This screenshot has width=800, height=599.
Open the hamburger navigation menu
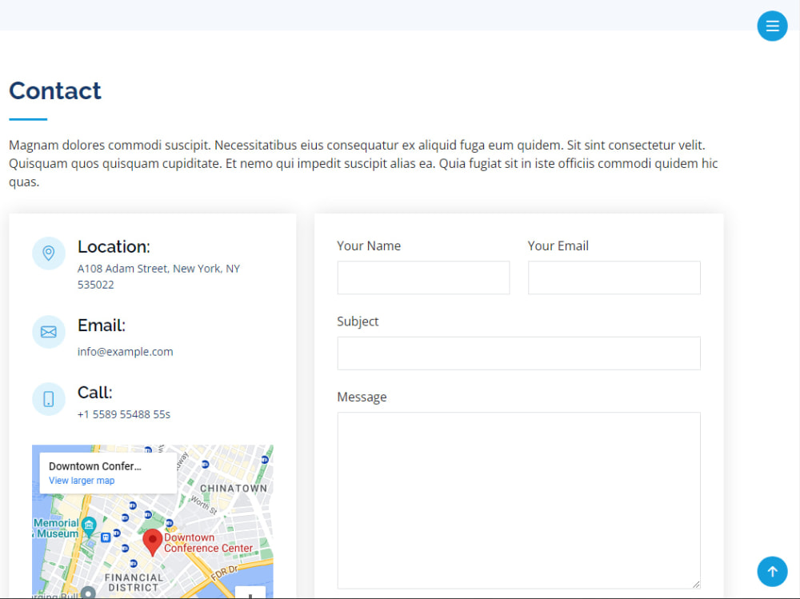[772, 26]
